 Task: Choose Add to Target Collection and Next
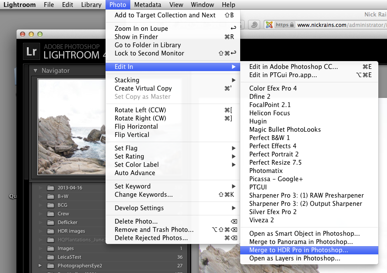[x=173, y=15]
